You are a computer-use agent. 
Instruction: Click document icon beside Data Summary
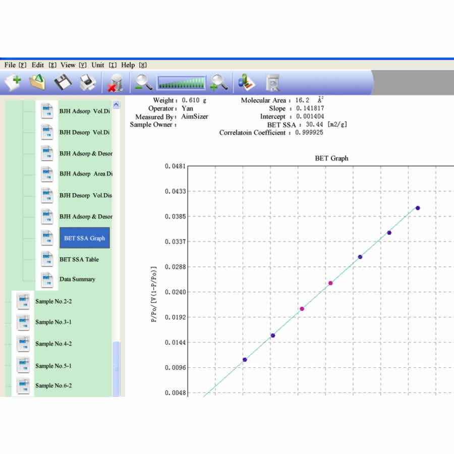point(47,280)
